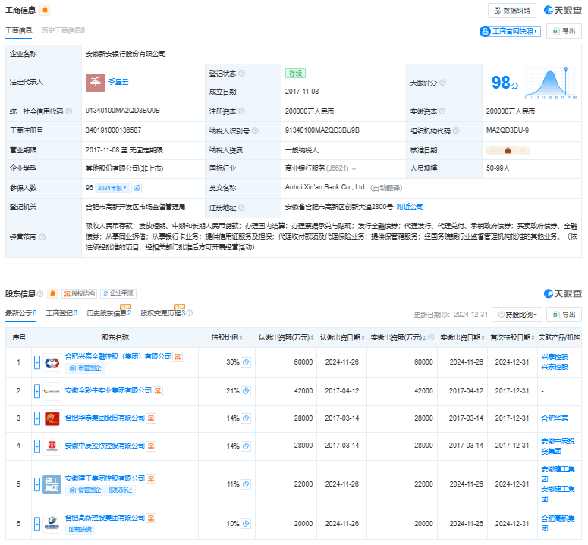588x545 pixels.
Task: Collapse the 合肥兴泰金融控股 row toggle
Action: pyautogui.click(x=36, y=362)
